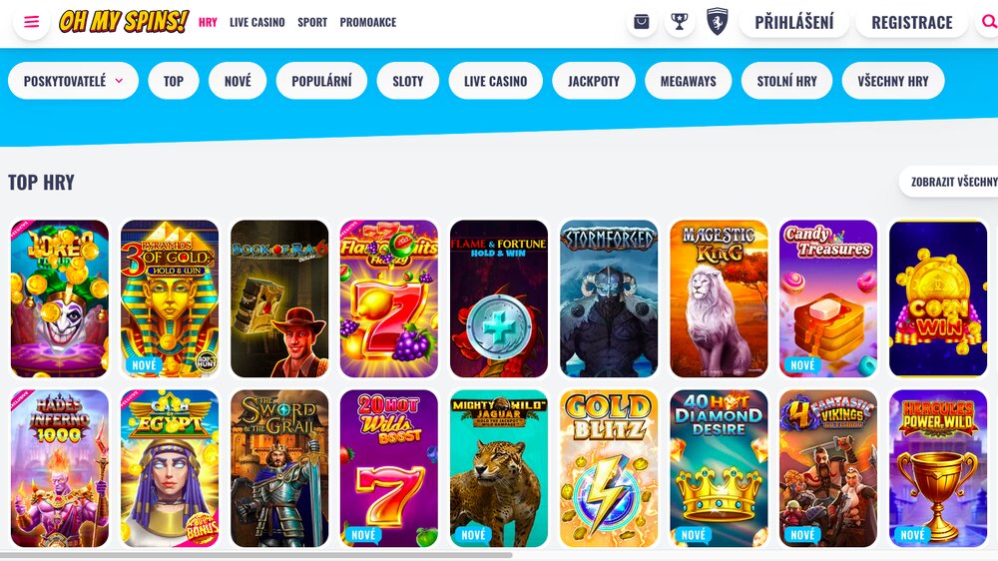Launch the Gold Blitz game tile
Viewport: 998px width, 561px height.
pyautogui.click(x=609, y=469)
